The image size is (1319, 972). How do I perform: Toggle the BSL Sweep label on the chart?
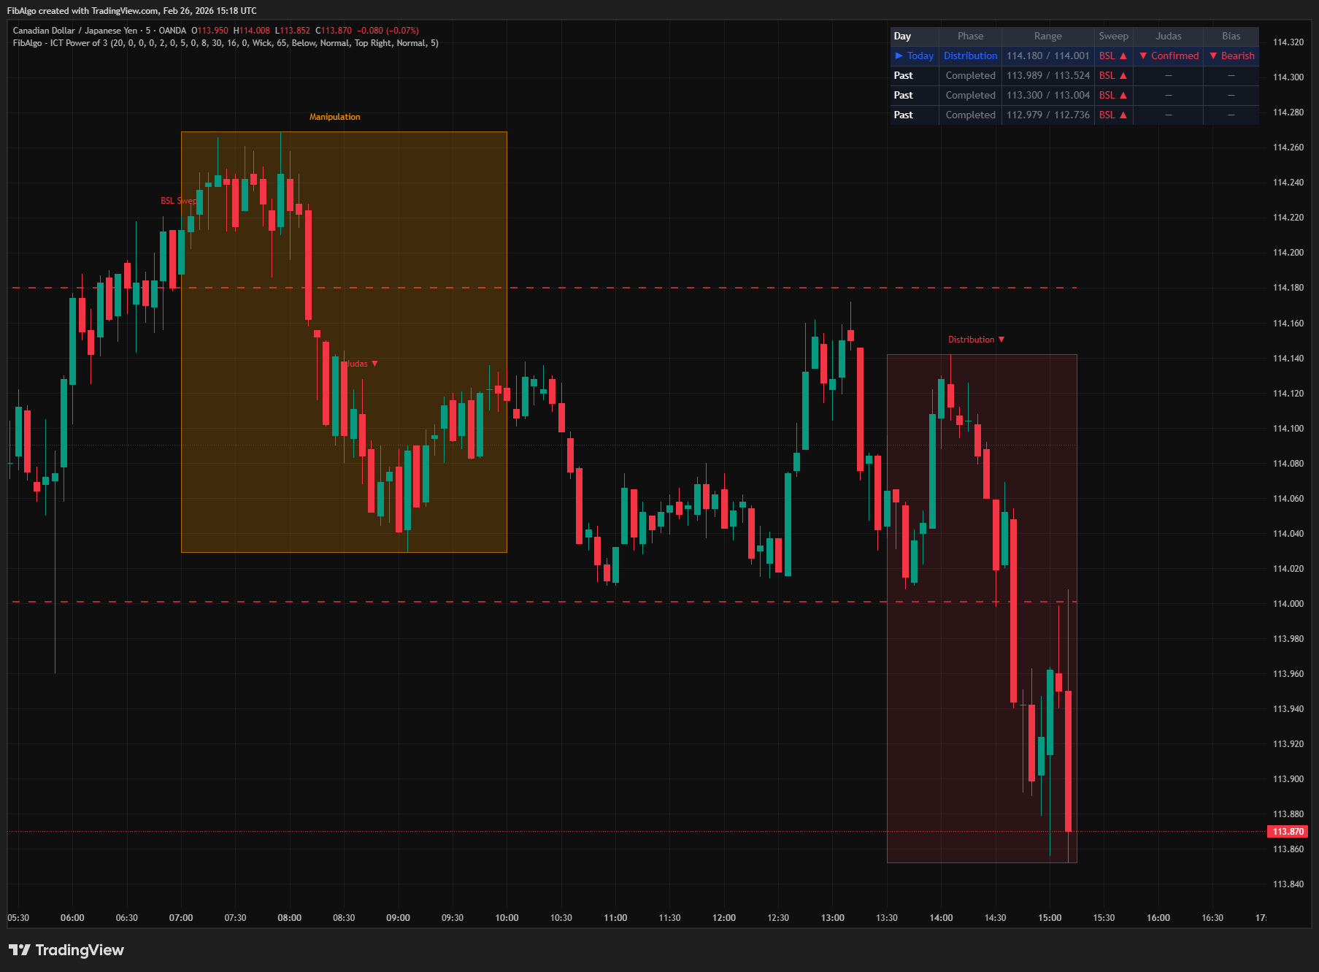click(x=178, y=199)
